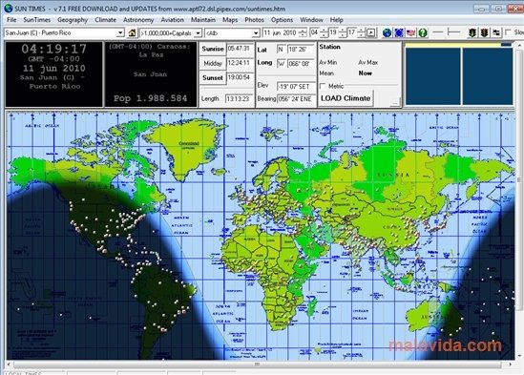Image resolution: width=524 pixels, height=375 pixels.
Task: Click the map's vertical scrollbar
Action: click(519, 200)
